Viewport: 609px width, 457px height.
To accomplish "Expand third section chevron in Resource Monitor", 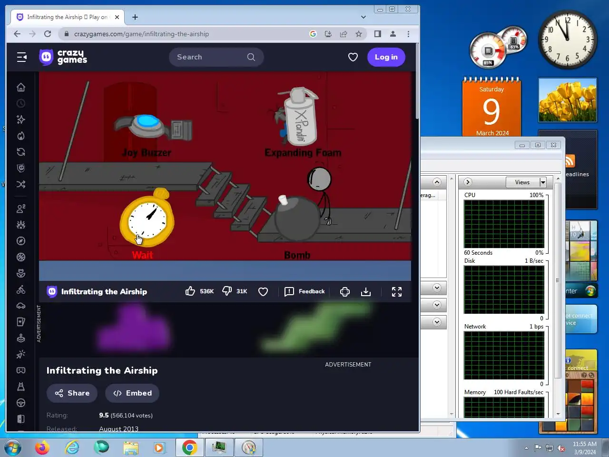I will 437,305.
